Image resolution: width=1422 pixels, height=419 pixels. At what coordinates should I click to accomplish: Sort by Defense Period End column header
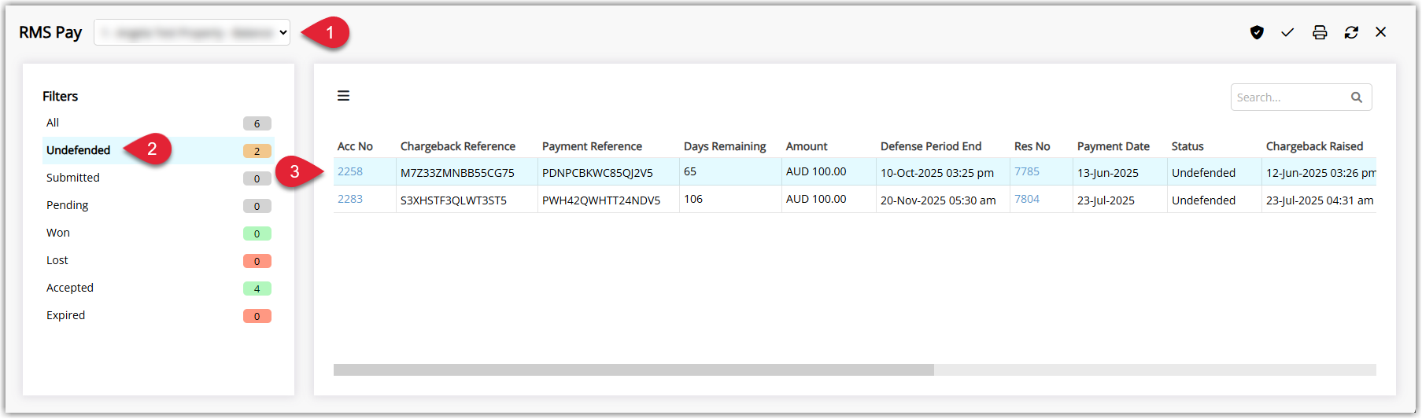coord(931,146)
